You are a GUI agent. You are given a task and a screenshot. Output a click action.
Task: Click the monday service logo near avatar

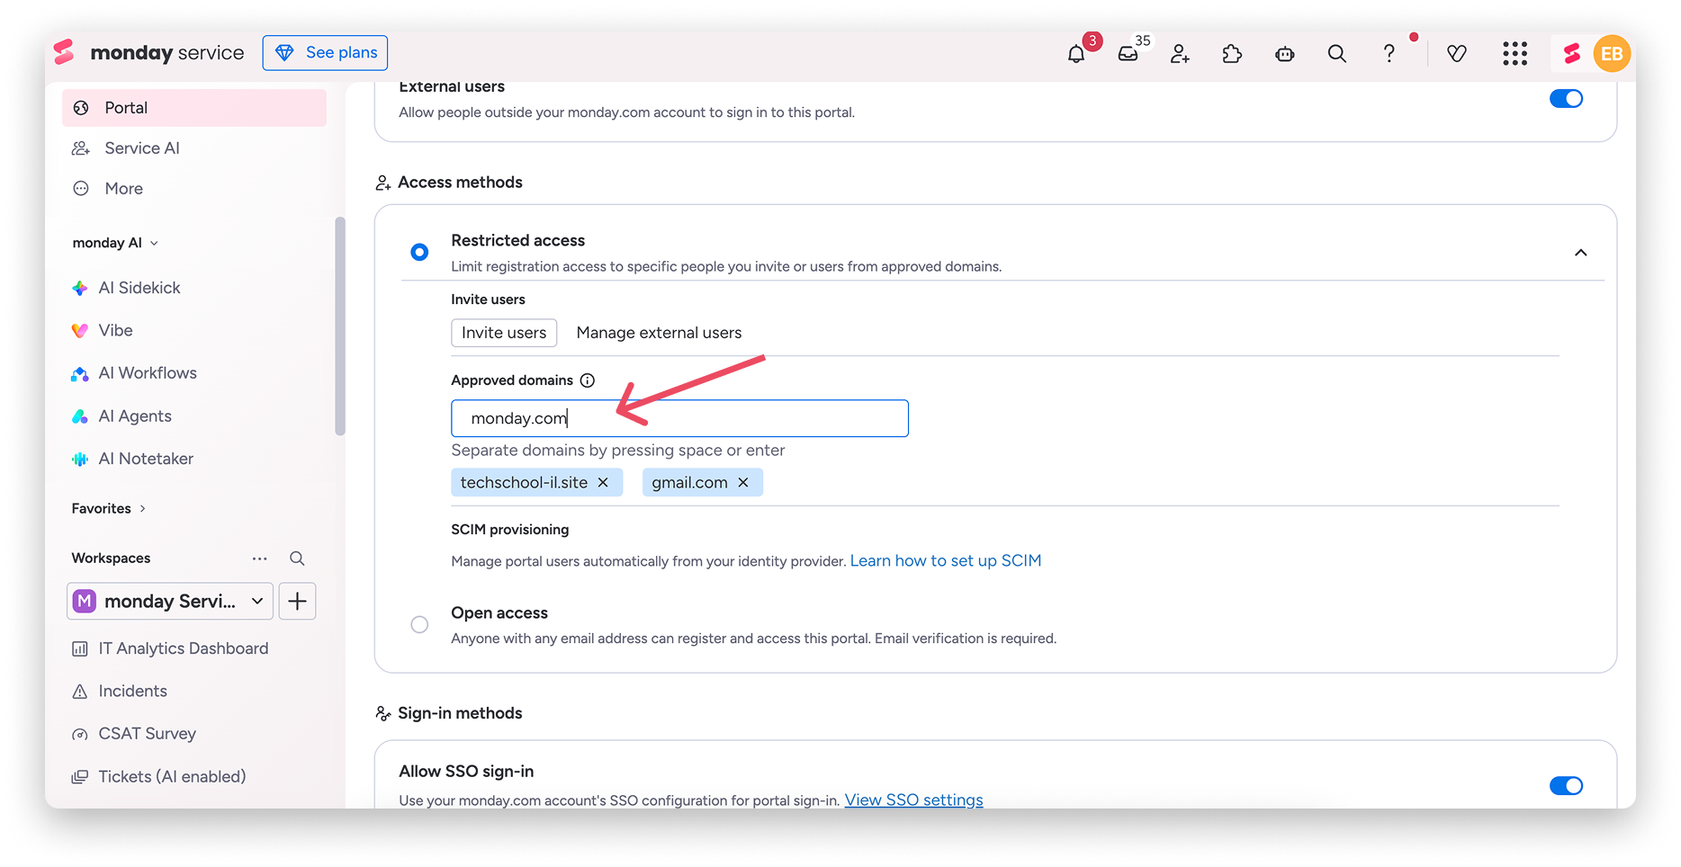click(1572, 54)
